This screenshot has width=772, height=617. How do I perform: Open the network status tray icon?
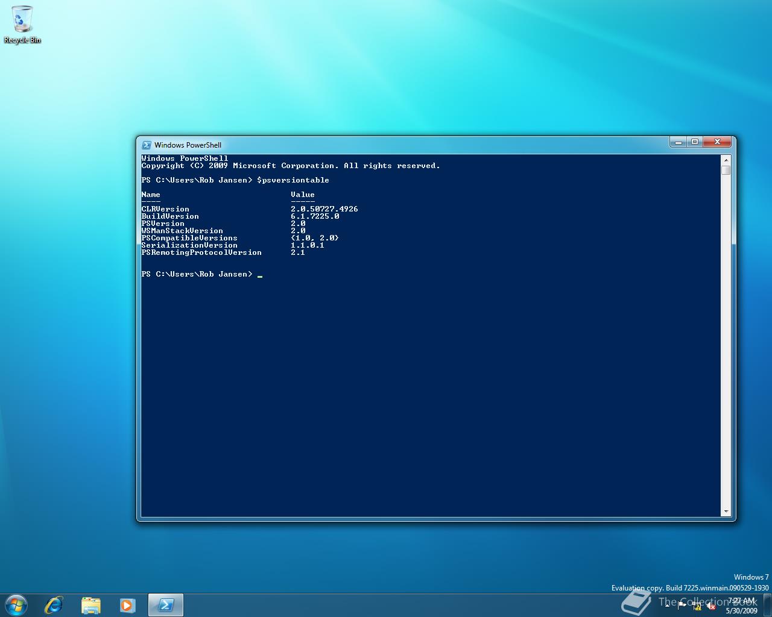point(697,606)
